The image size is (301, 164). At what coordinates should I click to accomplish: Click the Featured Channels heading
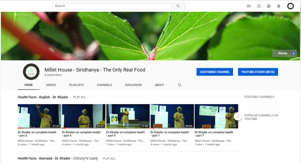(x=259, y=97)
